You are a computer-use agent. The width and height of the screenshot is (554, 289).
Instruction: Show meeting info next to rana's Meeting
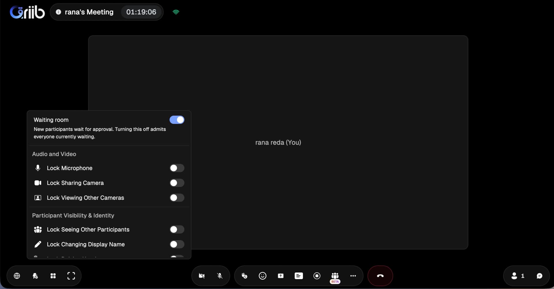pos(58,12)
